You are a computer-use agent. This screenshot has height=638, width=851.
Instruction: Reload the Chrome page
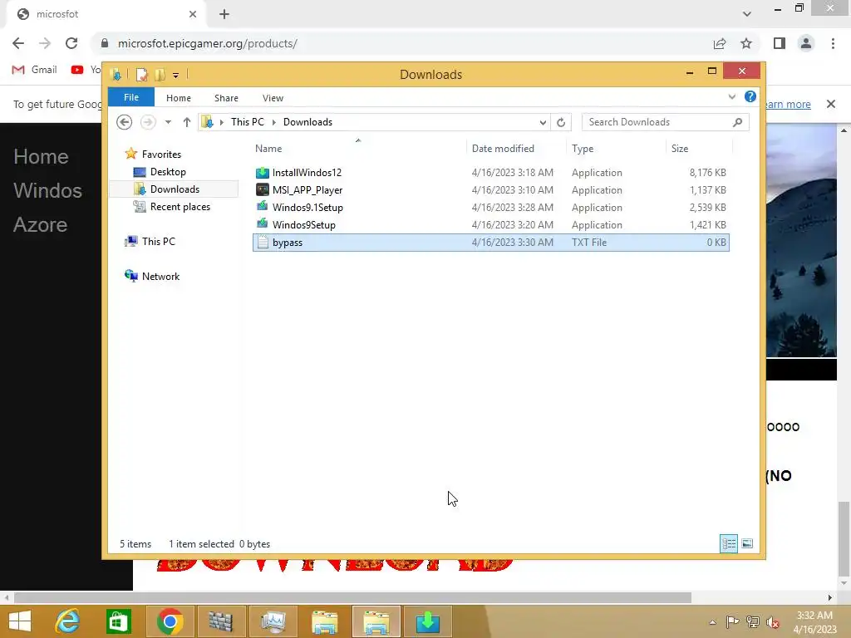pos(71,43)
